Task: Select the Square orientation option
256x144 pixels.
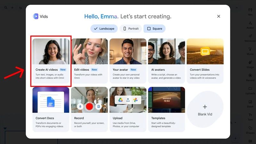Action: [155, 28]
